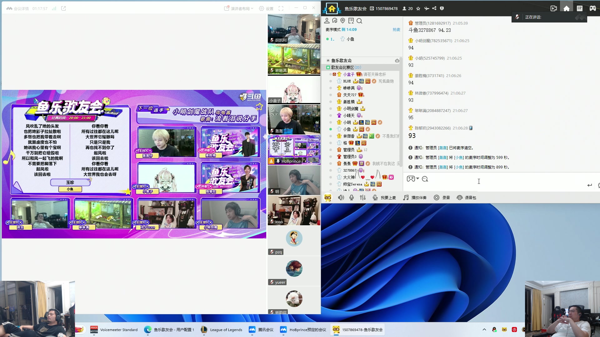The image size is (600, 337).
Task: Select user BLUE in member list
Action: (x=347, y=81)
